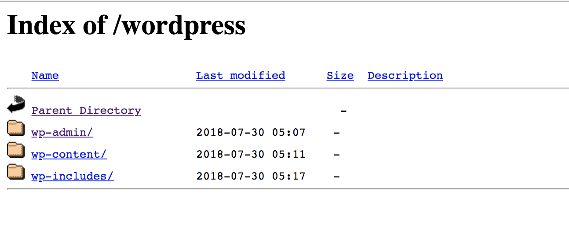The width and height of the screenshot is (569, 233).
Task: Click the back-arrow icon beside Parent Directory
Action: coord(16,105)
